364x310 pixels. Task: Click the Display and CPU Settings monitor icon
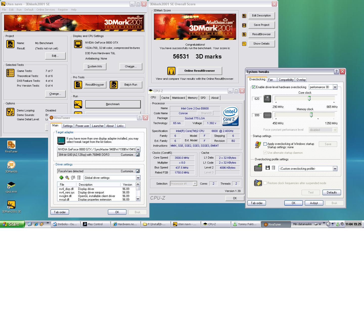point(78,44)
